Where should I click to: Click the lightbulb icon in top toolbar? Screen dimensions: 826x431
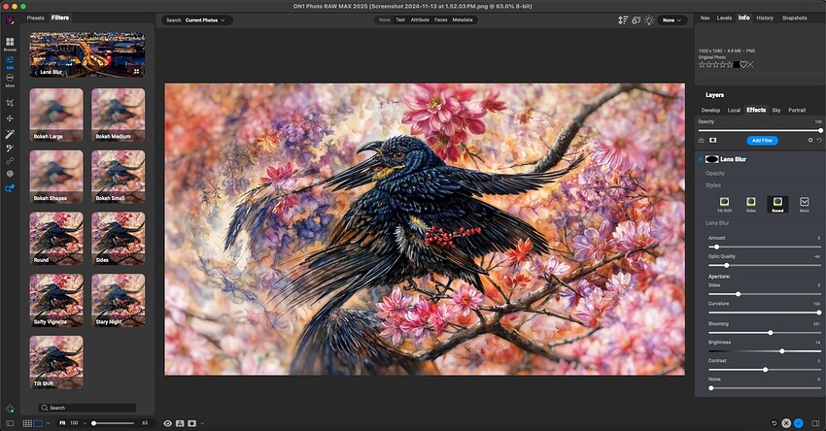click(649, 20)
